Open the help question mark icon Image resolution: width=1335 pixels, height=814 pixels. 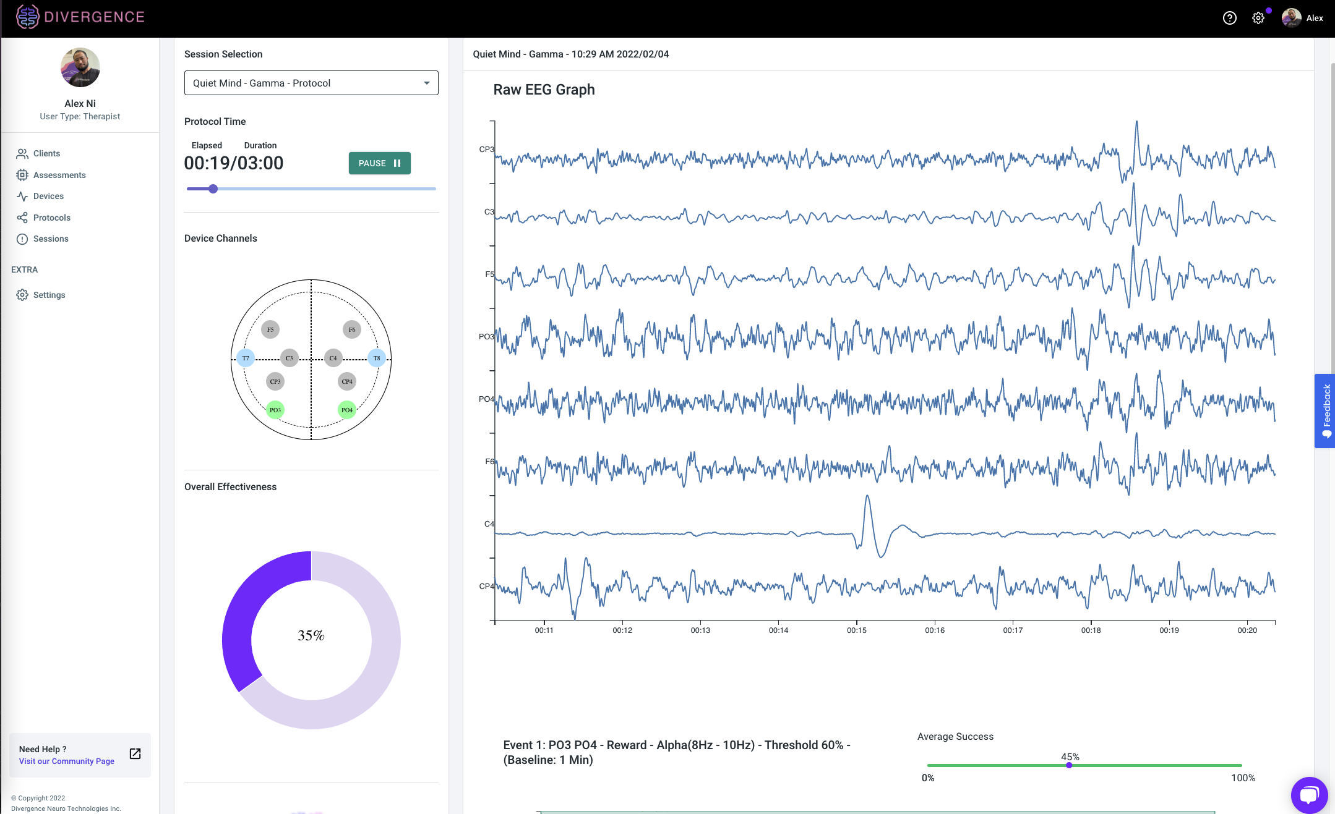[x=1229, y=18]
